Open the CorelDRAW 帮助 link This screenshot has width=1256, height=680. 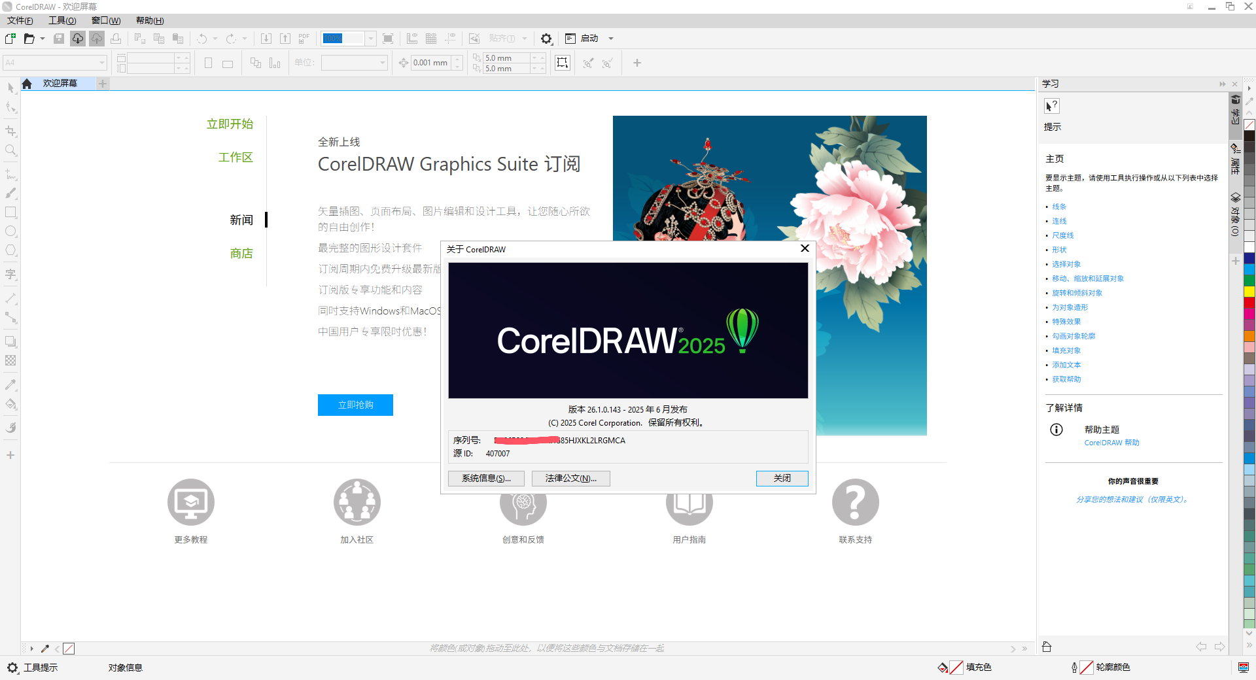[x=1111, y=443]
